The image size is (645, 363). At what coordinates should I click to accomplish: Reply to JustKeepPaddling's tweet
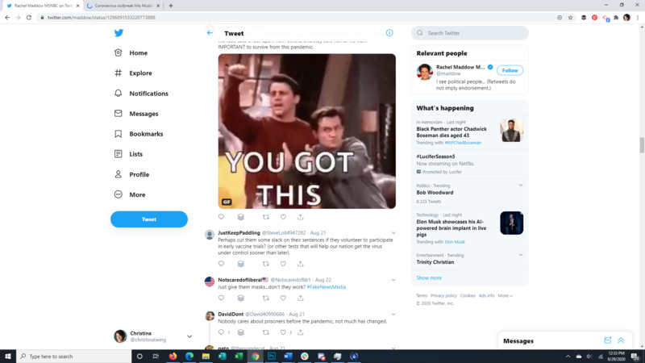tap(222, 264)
